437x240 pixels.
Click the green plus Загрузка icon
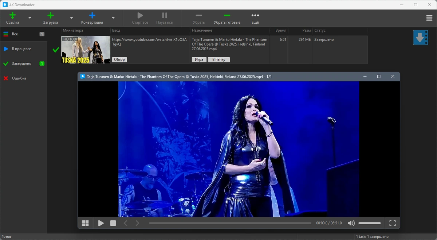pos(51,15)
